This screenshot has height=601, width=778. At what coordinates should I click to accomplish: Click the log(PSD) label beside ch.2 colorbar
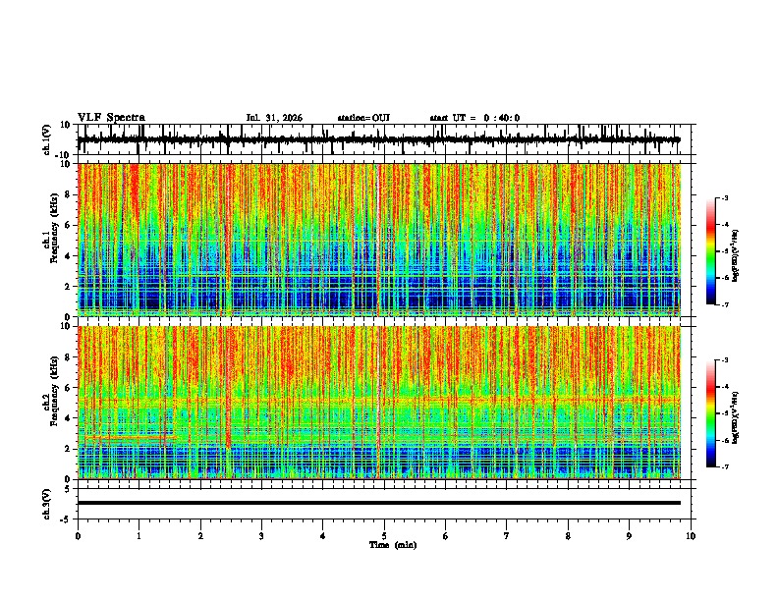(736, 417)
